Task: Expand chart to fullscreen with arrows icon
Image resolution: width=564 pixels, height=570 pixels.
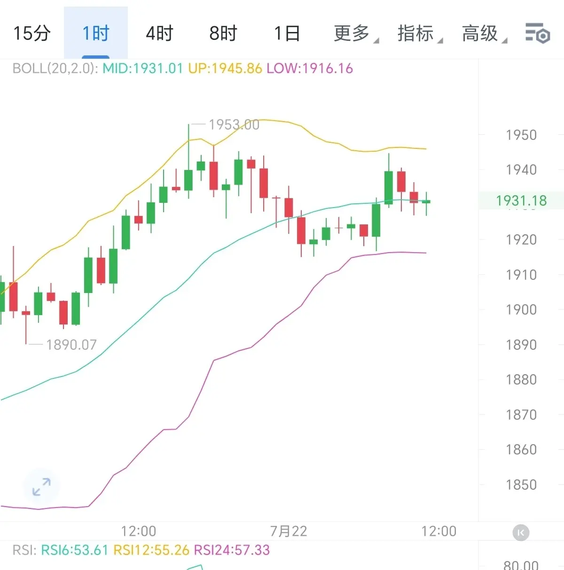Action: pos(41,487)
